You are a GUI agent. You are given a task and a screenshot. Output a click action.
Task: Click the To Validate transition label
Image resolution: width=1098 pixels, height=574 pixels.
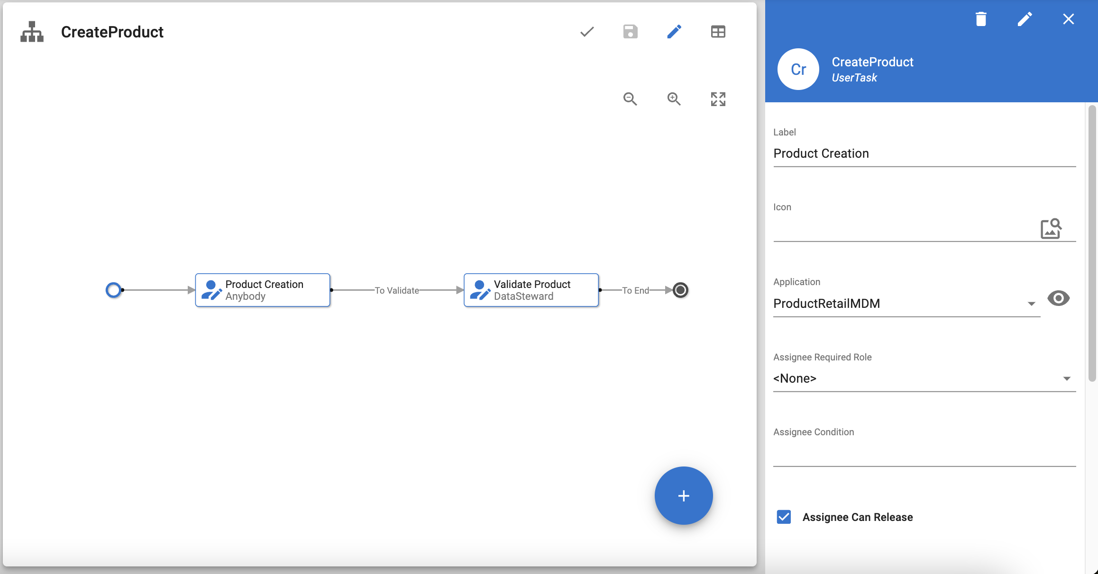coord(397,290)
